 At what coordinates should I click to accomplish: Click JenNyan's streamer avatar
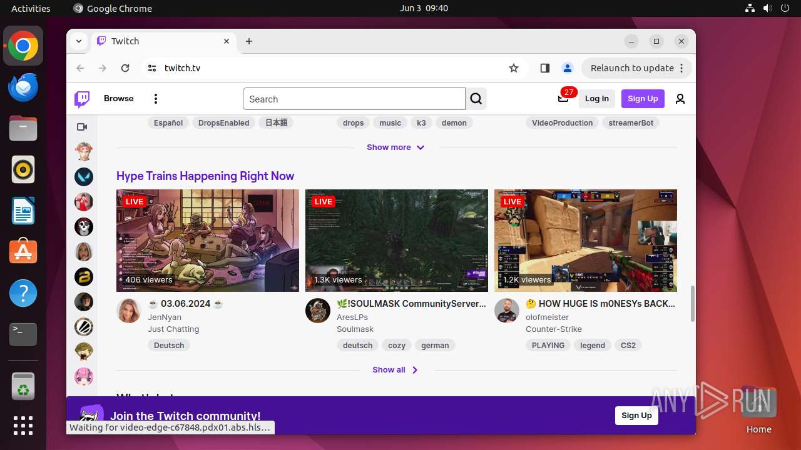129,311
